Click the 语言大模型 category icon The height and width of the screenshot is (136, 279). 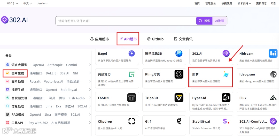[x=8, y=65]
